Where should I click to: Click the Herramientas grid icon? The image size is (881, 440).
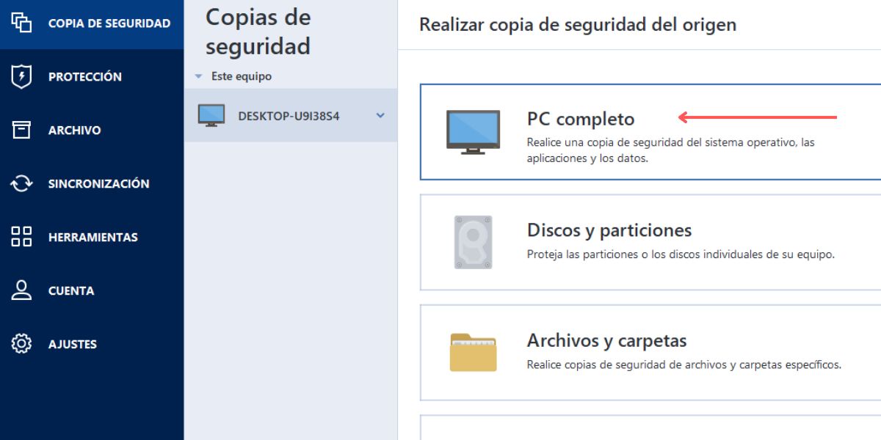click(x=22, y=237)
